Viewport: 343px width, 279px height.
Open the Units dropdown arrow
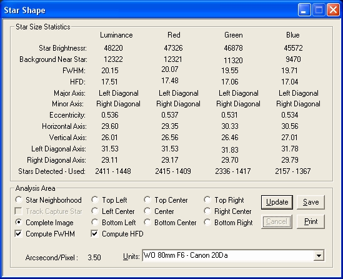point(319,255)
